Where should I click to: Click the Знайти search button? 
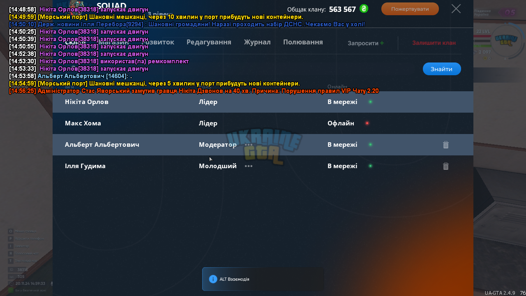pos(442,69)
